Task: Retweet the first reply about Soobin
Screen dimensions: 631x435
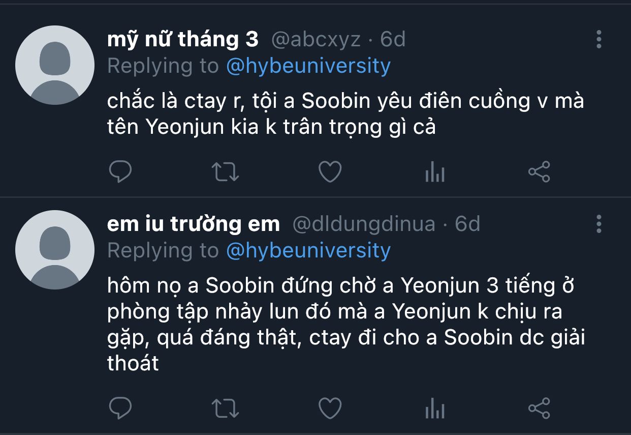Action: [x=225, y=172]
